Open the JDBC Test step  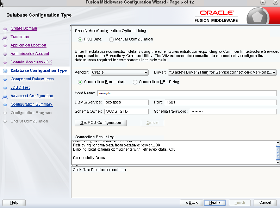20,87
